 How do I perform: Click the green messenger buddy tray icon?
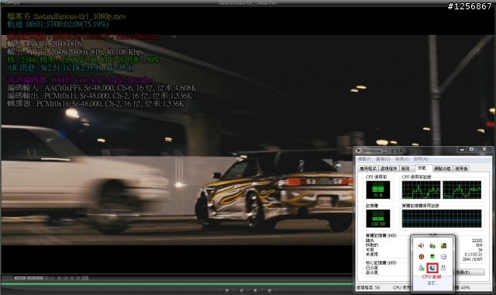(421, 268)
